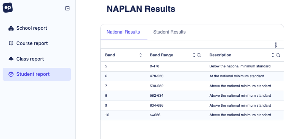Click the ep logo icon
The image size is (288, 139).
pyautogui.click(x=8, y=8)
